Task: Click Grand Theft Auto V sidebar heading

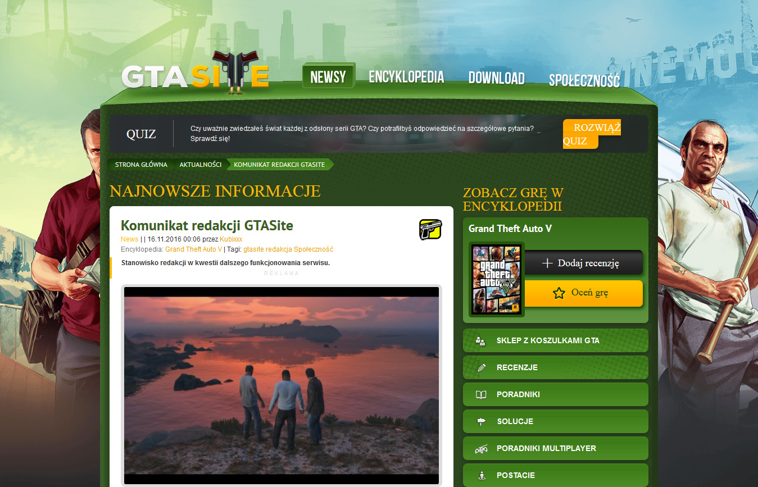Action: point(510,229)
